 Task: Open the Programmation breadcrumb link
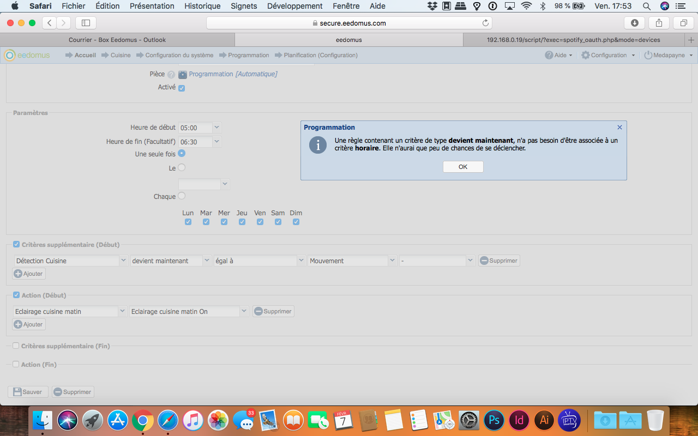(x=249, y=55)
